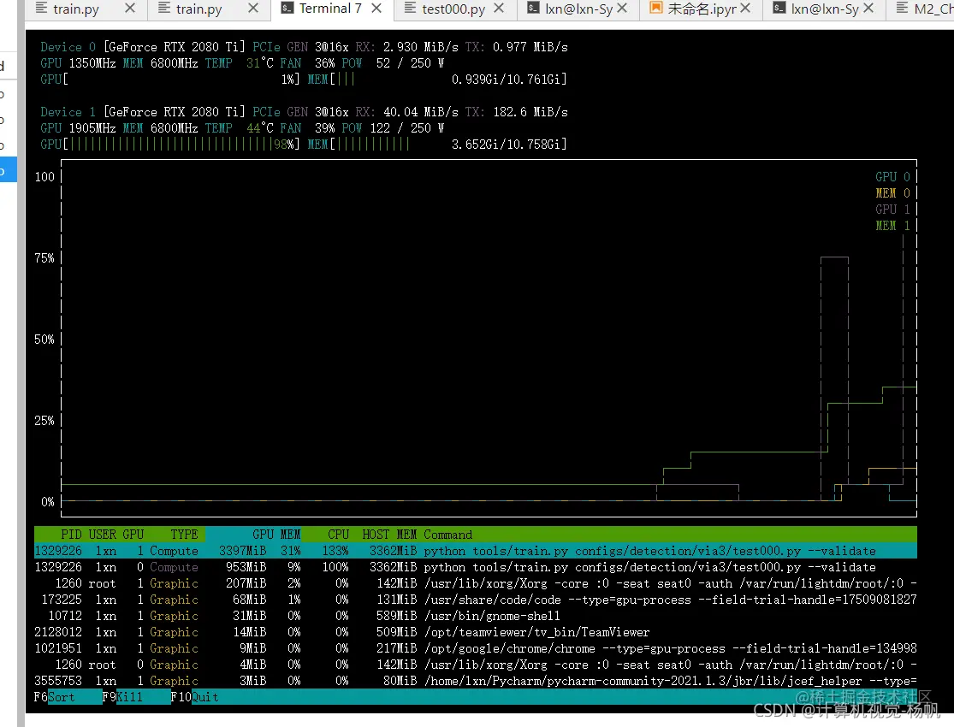Select the /usr/share/code/code process row
The image size is (954, 727).
[475, 600]
